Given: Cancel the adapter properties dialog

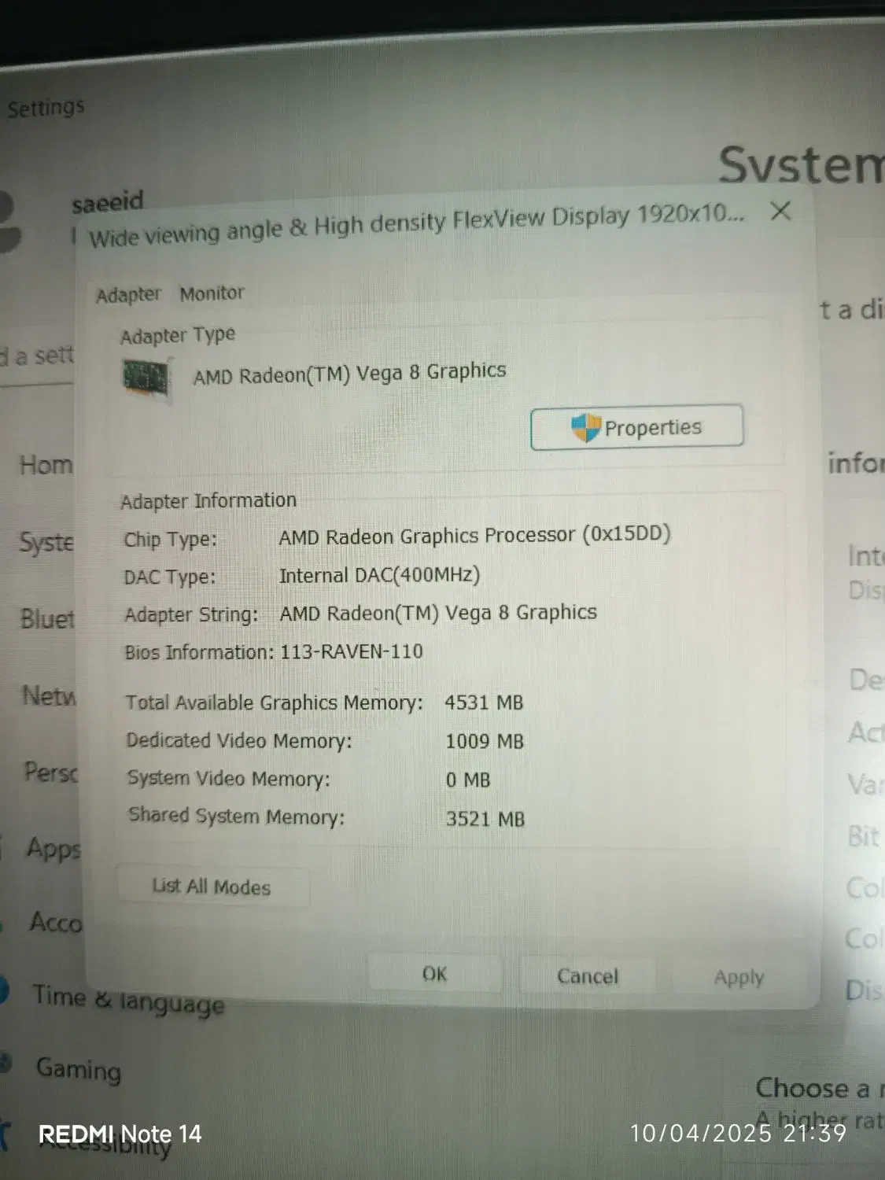Looking at the screenshot, I should (587, 976).
